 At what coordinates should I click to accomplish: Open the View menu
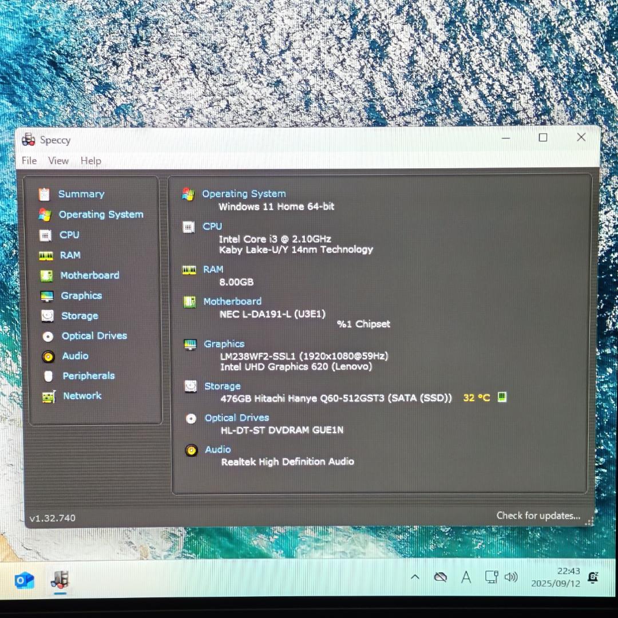coord(58,161)
